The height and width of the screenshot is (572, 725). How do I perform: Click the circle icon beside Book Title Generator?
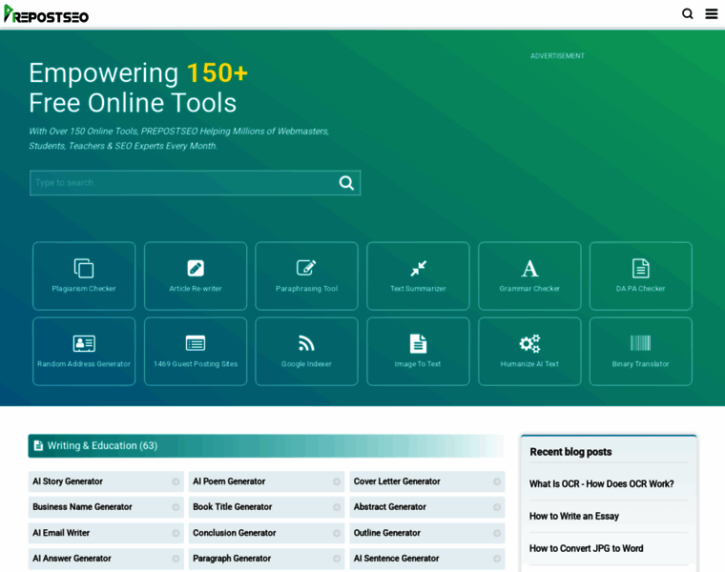click(x=337, y=507)
